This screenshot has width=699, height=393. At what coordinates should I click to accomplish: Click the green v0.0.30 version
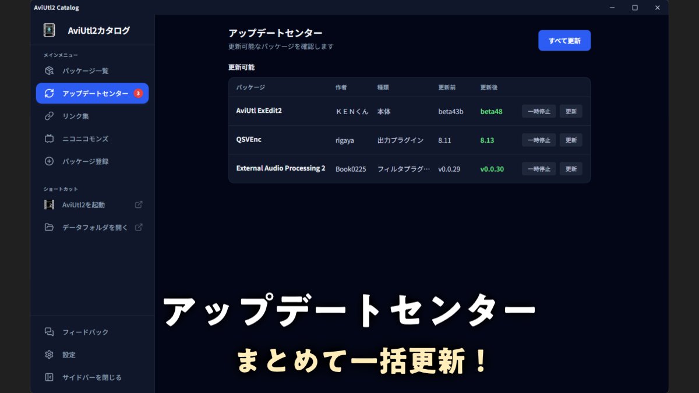point(492,169)
